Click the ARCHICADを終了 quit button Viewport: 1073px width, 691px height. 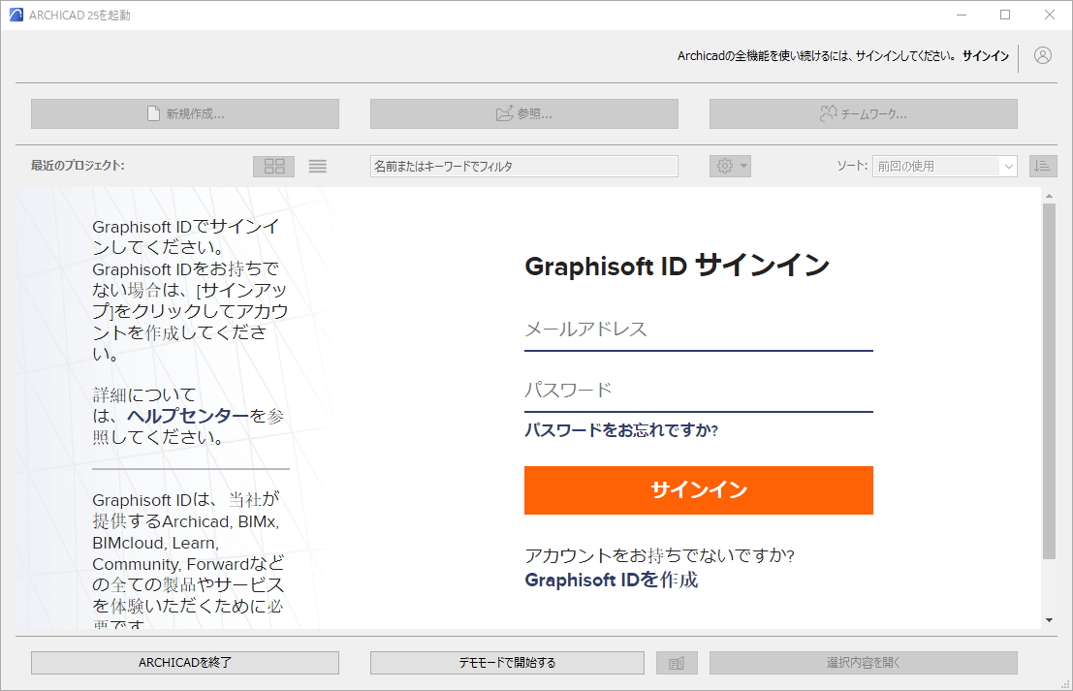185,662
